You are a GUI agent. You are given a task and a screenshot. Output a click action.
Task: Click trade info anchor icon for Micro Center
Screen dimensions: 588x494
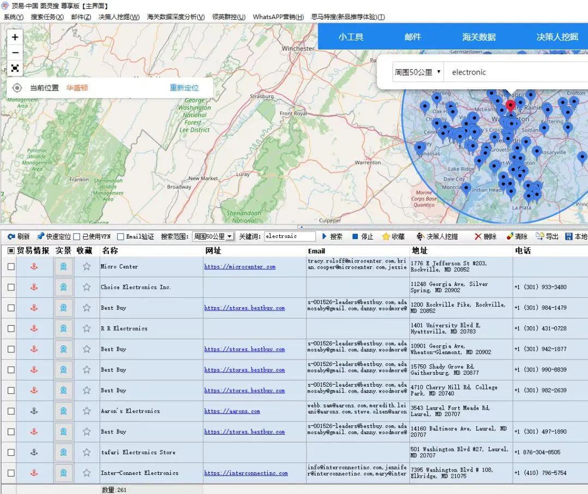tap(34, 266)
